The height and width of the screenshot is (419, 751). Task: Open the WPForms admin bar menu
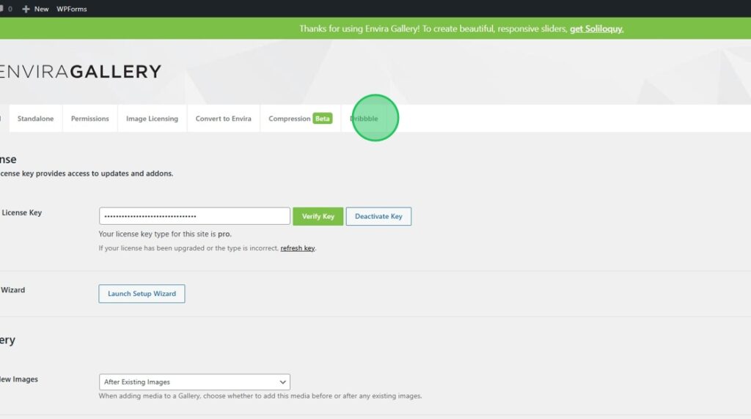pyautogui.click(x=73, y=9)
